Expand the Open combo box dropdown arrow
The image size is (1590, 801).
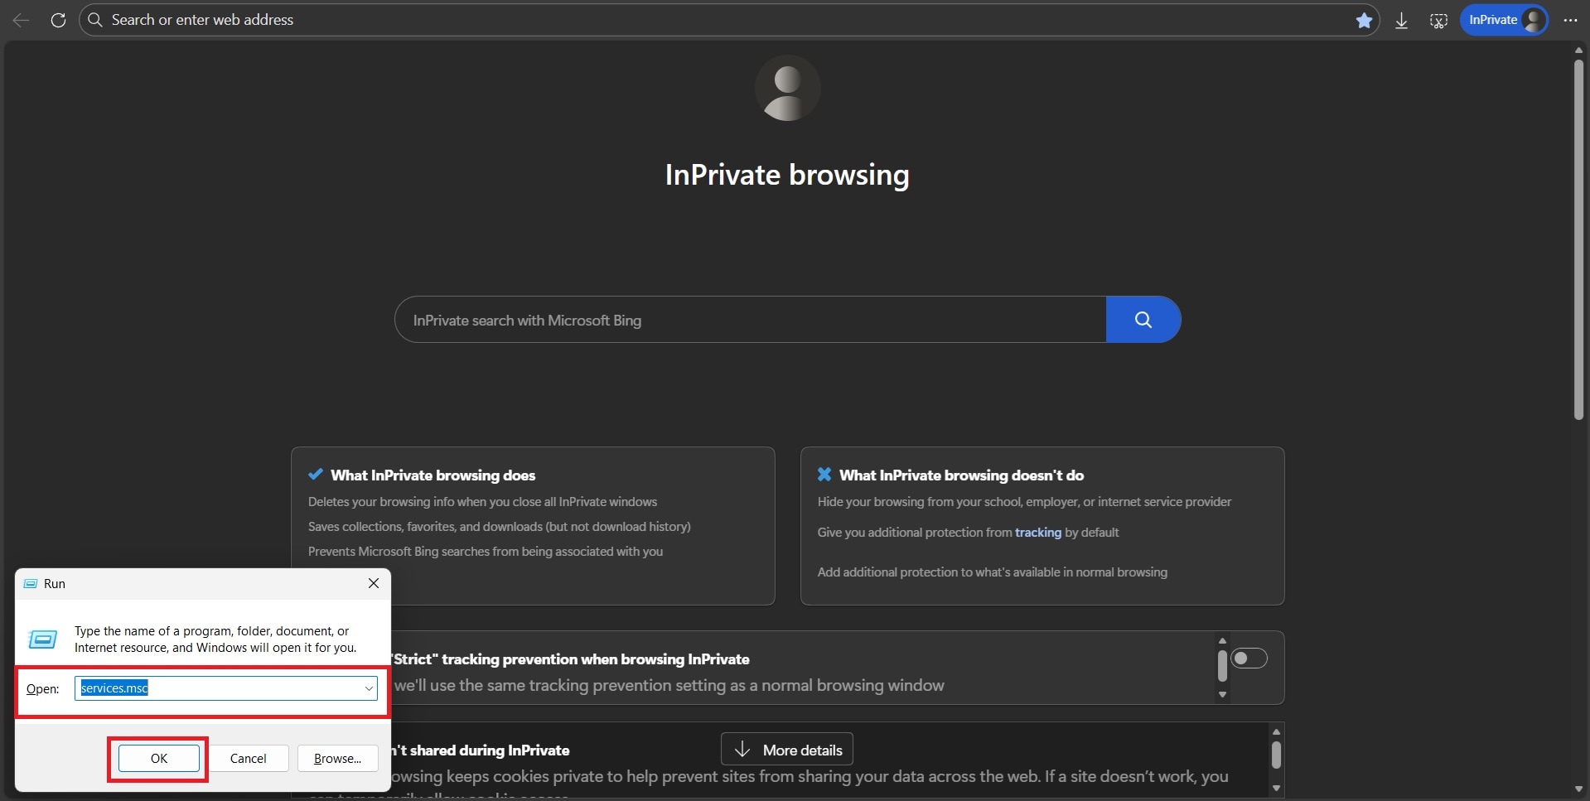click(369, 688)
